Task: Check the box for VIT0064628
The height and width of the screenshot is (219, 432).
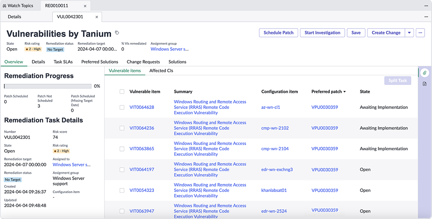Action: click(122, 107)
